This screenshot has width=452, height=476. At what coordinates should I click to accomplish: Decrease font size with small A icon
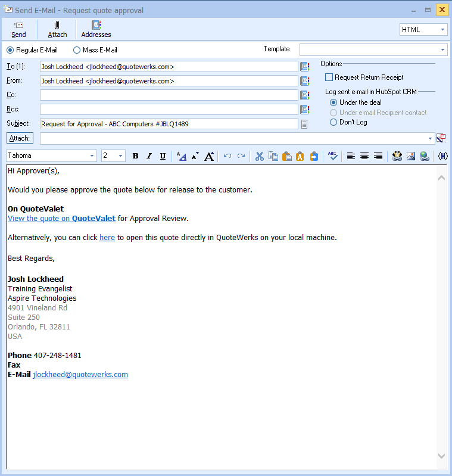click(195, 156)
